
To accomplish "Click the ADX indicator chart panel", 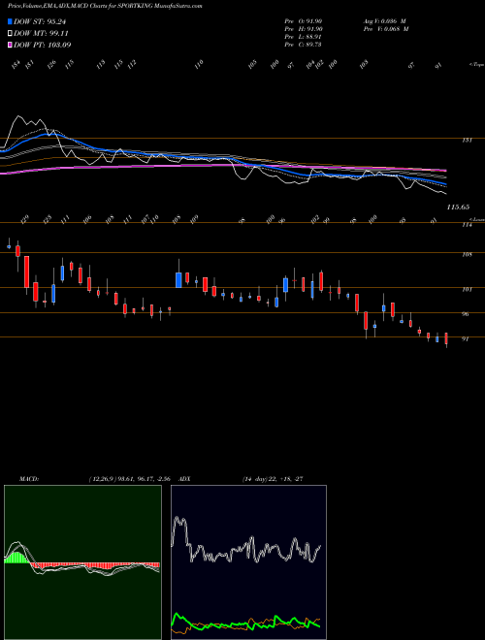I will 248,562.
